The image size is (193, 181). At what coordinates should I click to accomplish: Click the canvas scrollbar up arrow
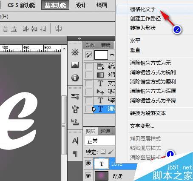click(64, 49)
